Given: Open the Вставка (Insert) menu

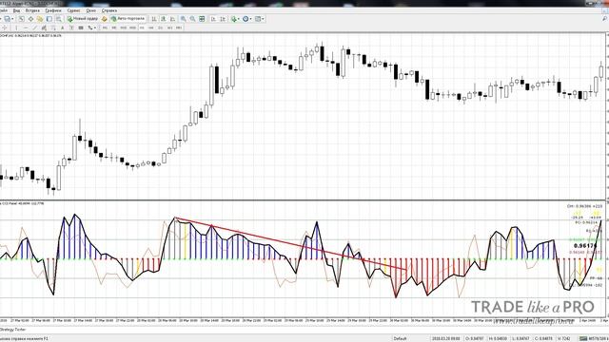Looking at the screenshot, I should click(x=32, y=10).
